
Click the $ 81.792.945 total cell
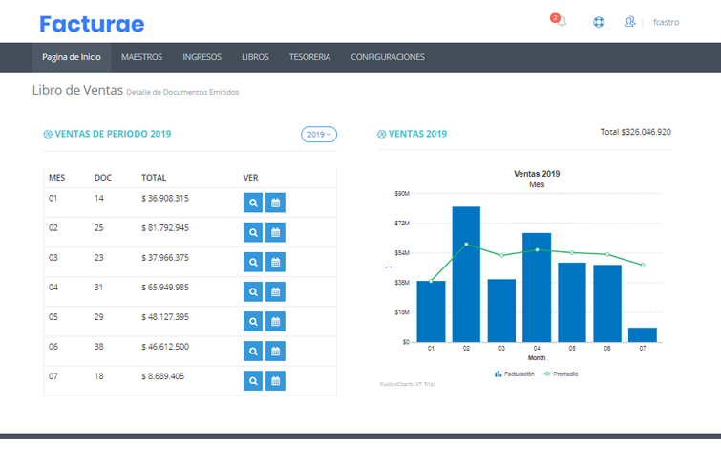(x=165, y=228)
